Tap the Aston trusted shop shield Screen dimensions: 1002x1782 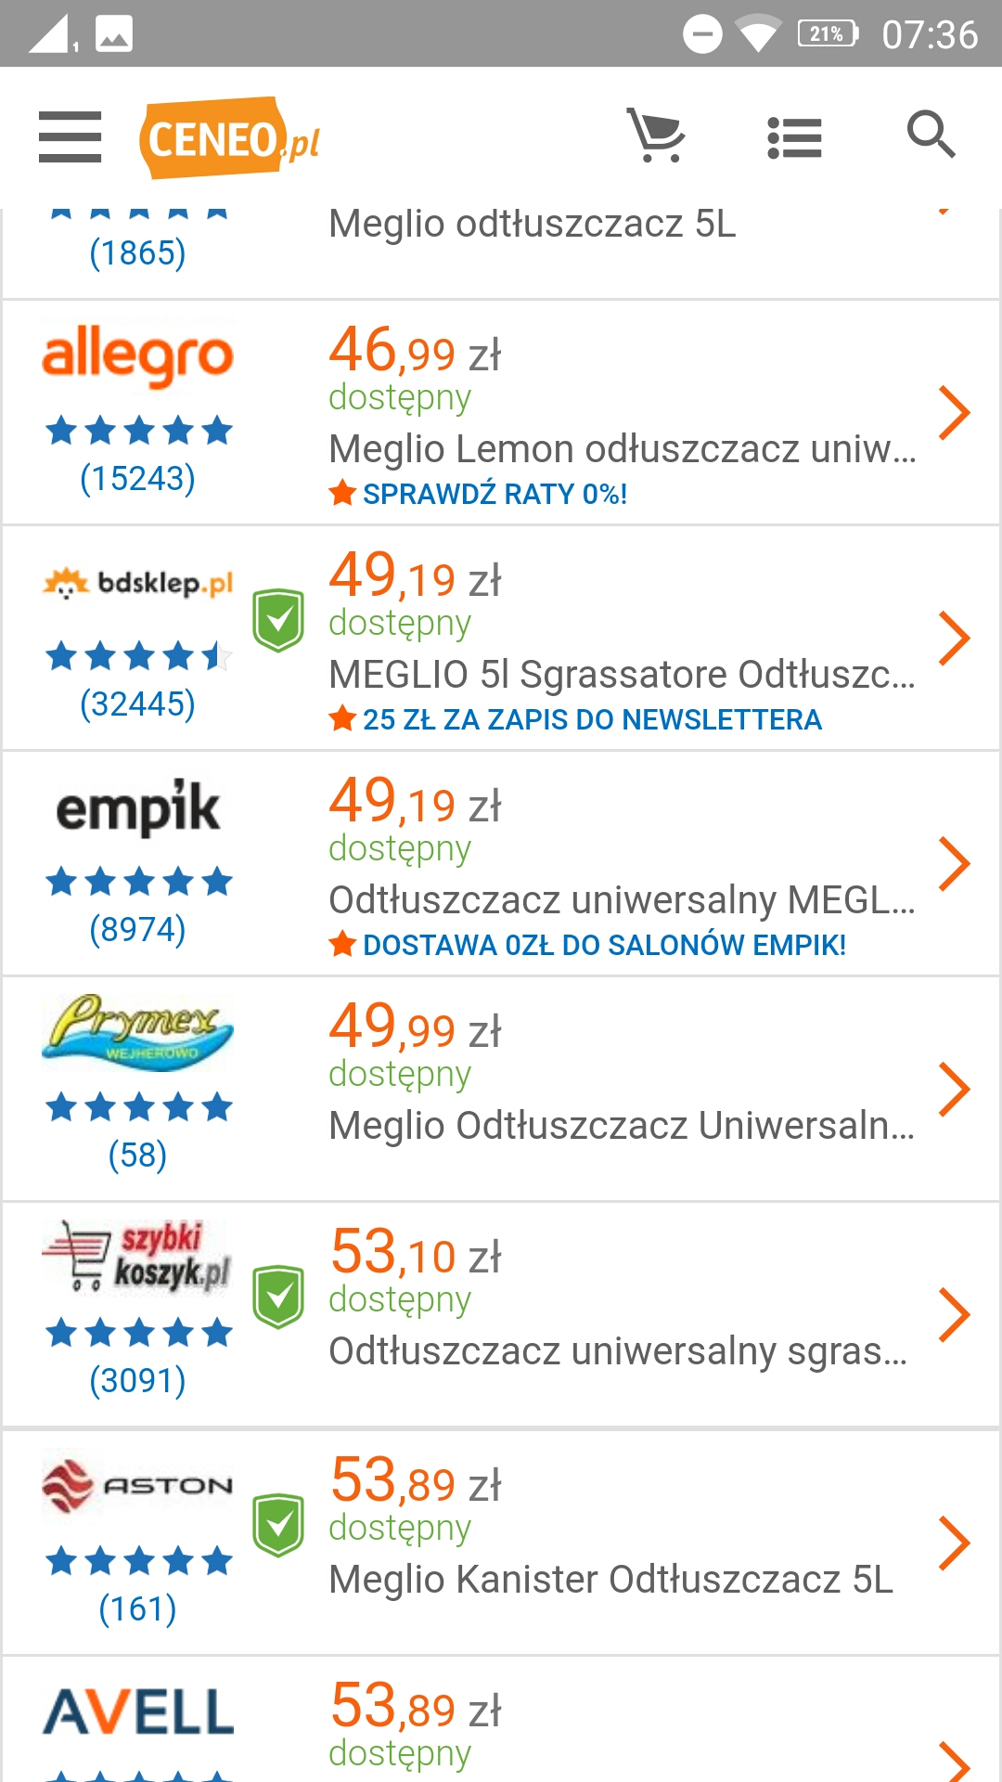coord(278,1525)
